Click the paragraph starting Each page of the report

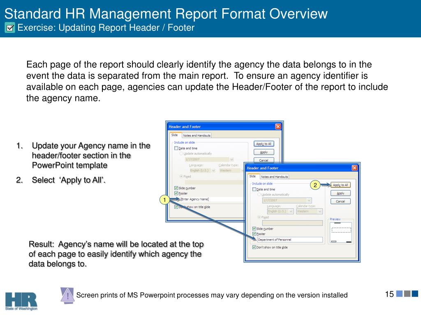click(207, 81)
